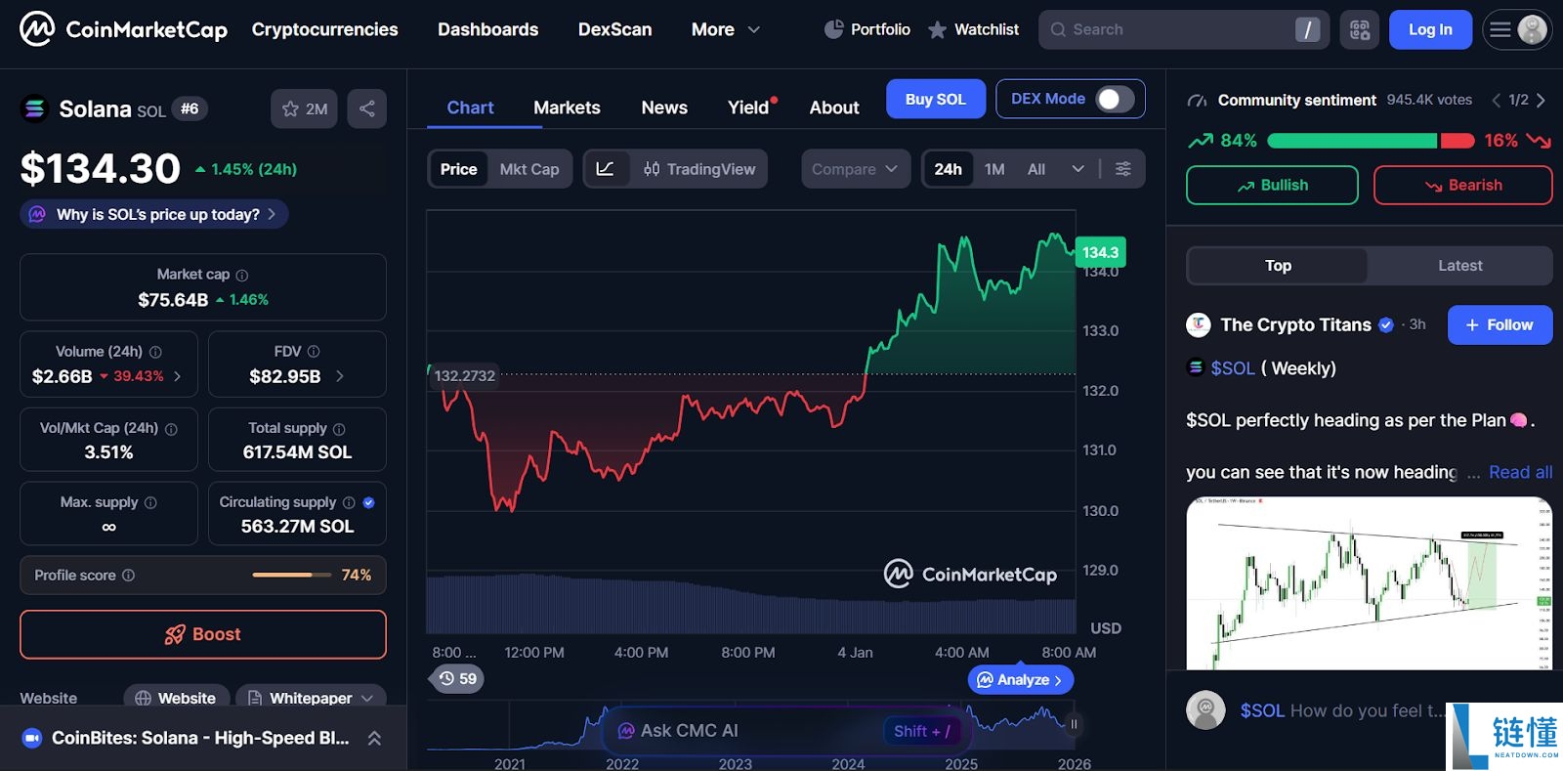Click the Search input field
This screenshot has height=771, width=1563.
(1184, 30)
